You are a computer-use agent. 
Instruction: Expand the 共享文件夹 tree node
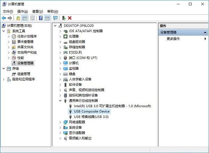(x=9, y=47)
